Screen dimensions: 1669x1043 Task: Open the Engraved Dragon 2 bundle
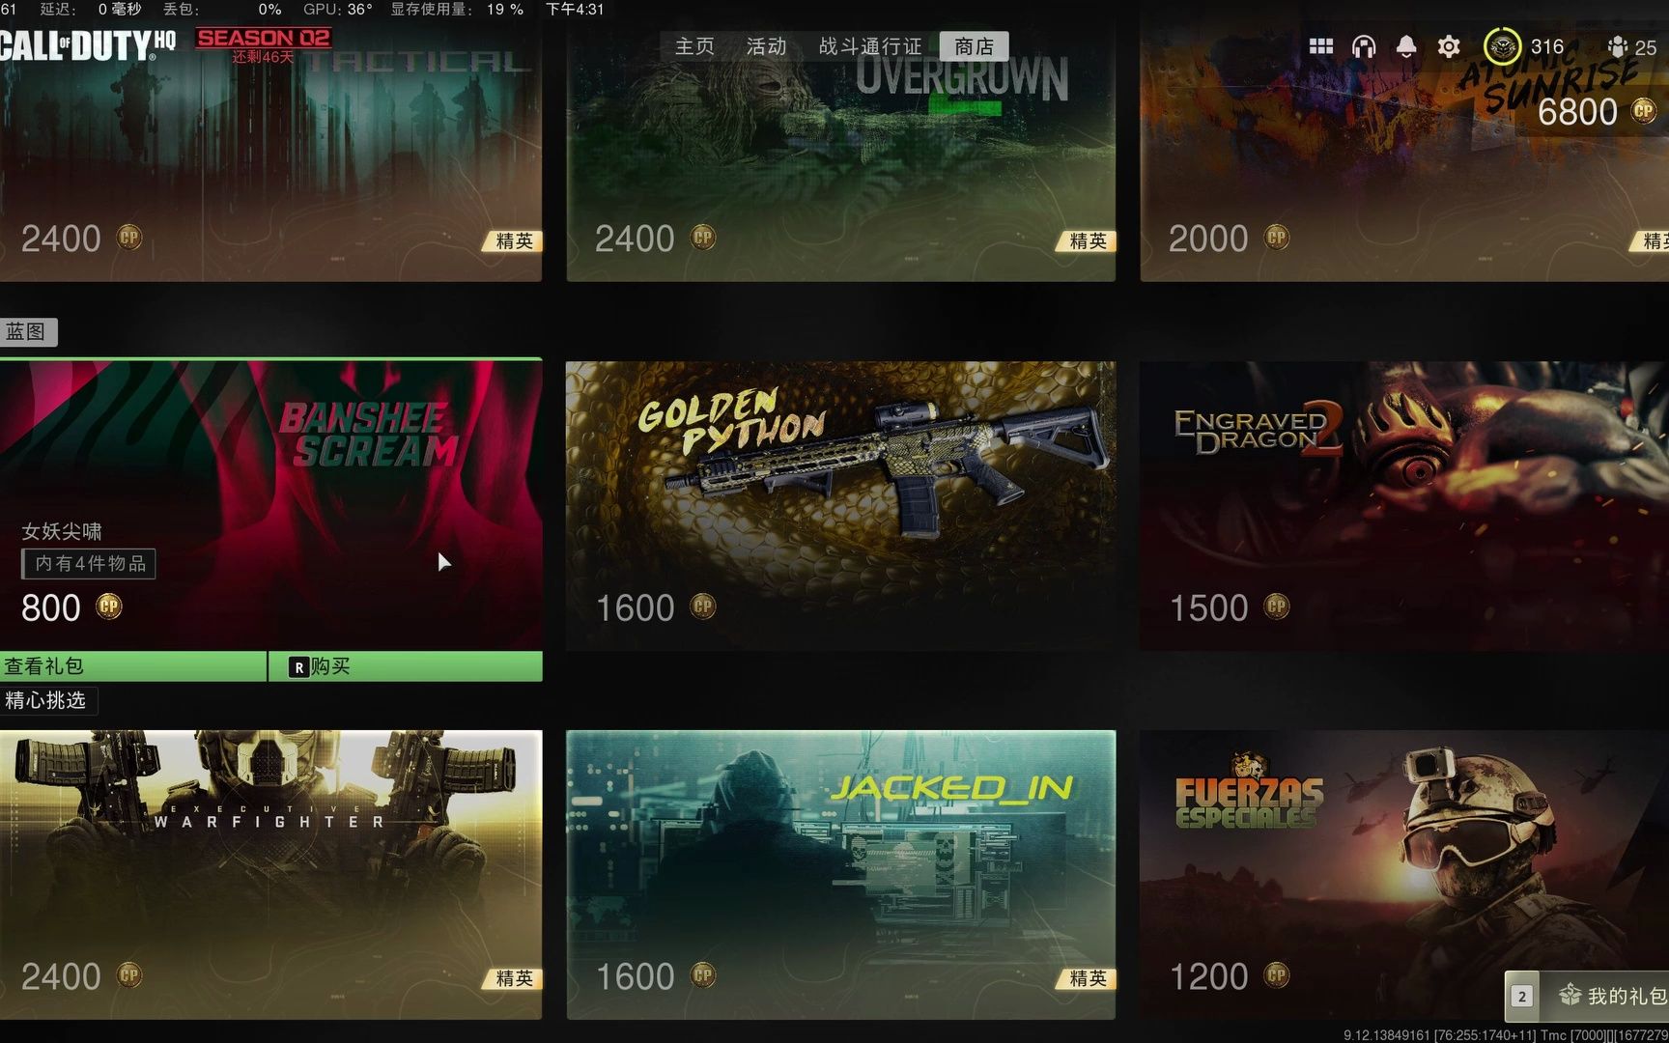click(1404, 505)
